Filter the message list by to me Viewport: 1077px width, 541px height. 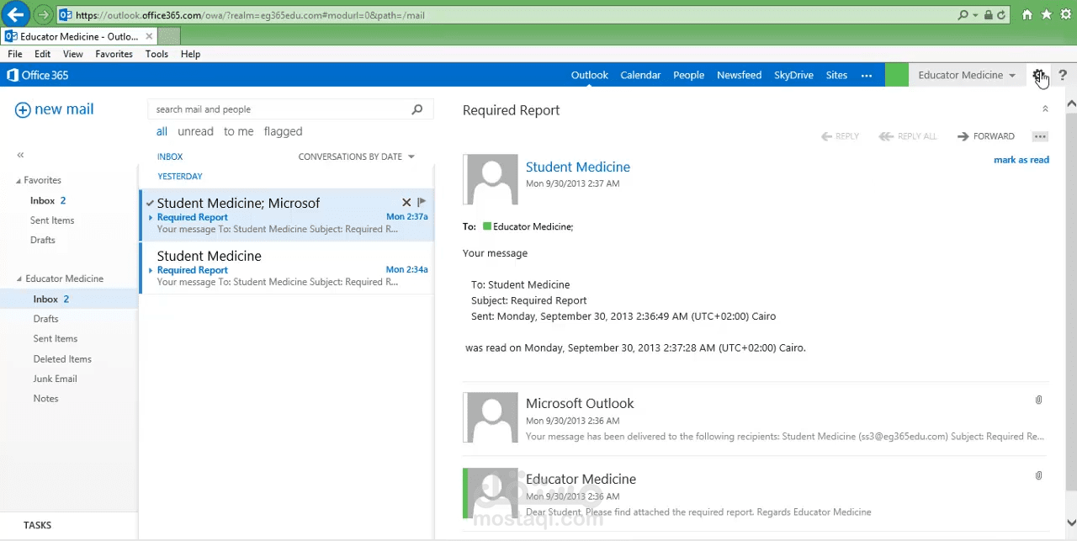click(x=238, y=131)
